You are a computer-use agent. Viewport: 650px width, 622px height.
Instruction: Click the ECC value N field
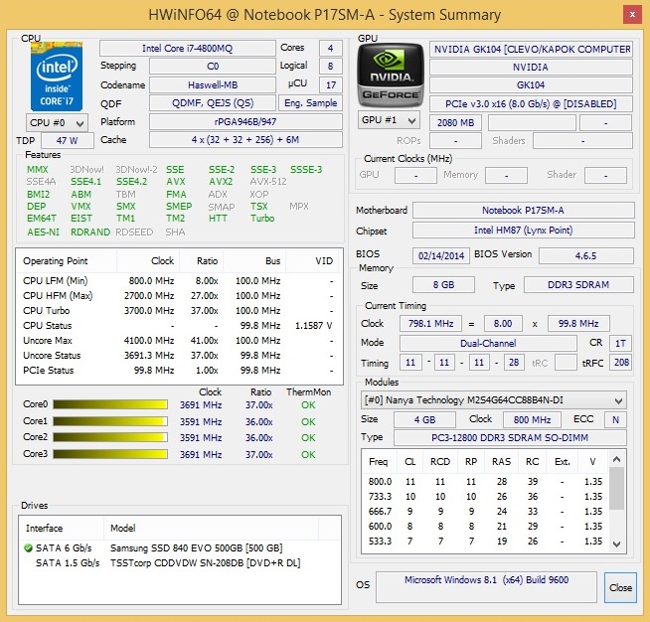click(615, 419)
